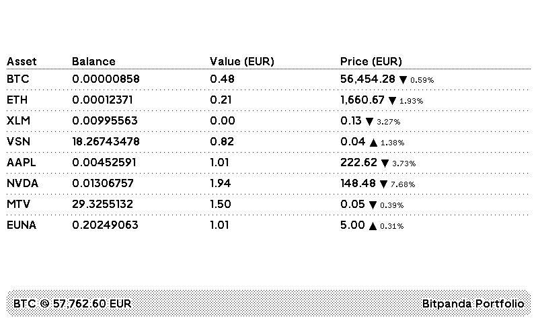Image resolution: width=538 pixels, height=323 pixels.
Task: Select the BTC asset row label
Action: (18, 79)
